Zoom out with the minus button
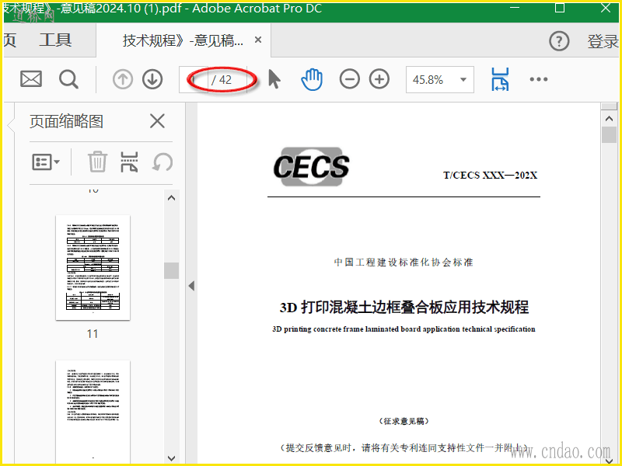 point(349,79)
